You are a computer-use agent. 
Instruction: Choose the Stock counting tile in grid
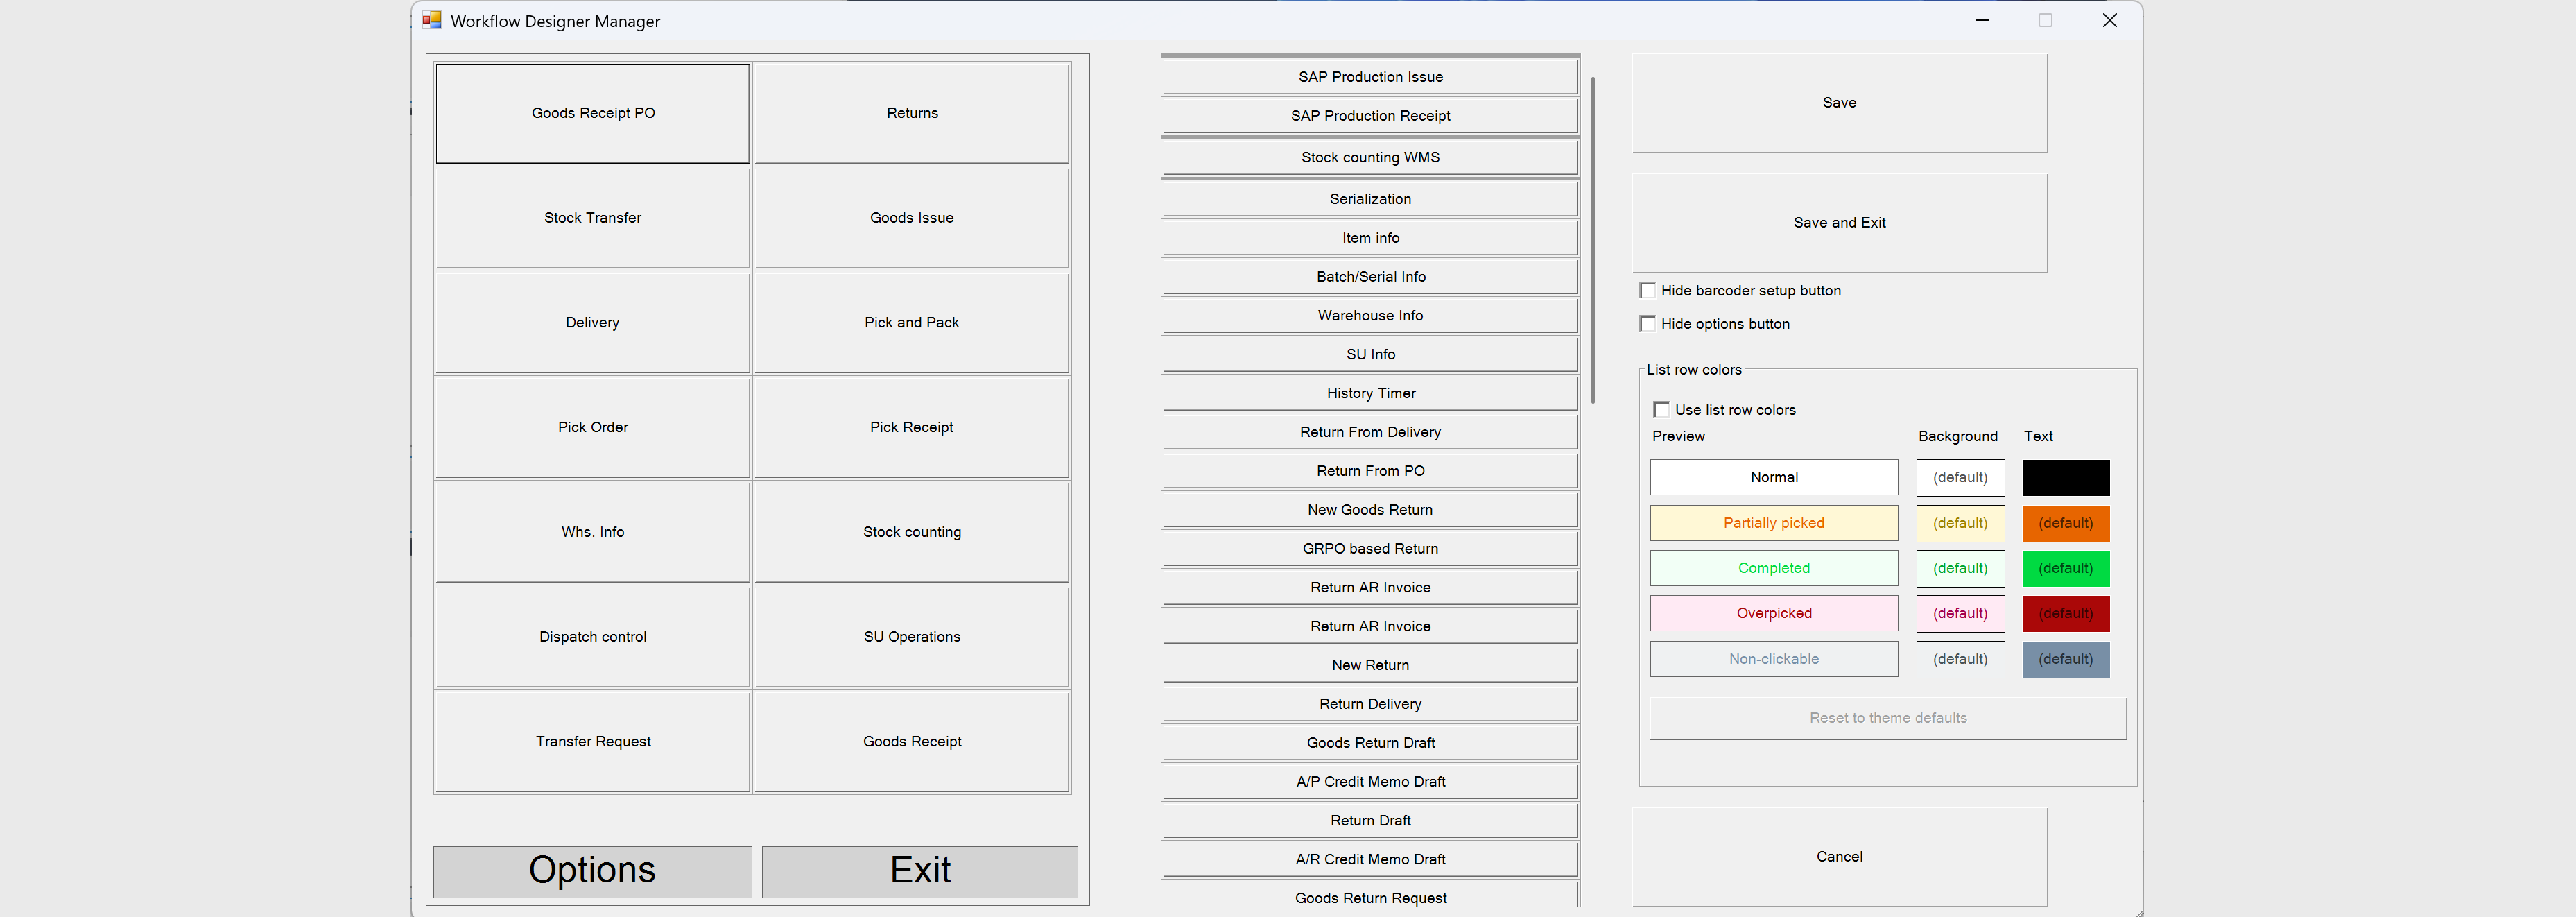point(912,532)
